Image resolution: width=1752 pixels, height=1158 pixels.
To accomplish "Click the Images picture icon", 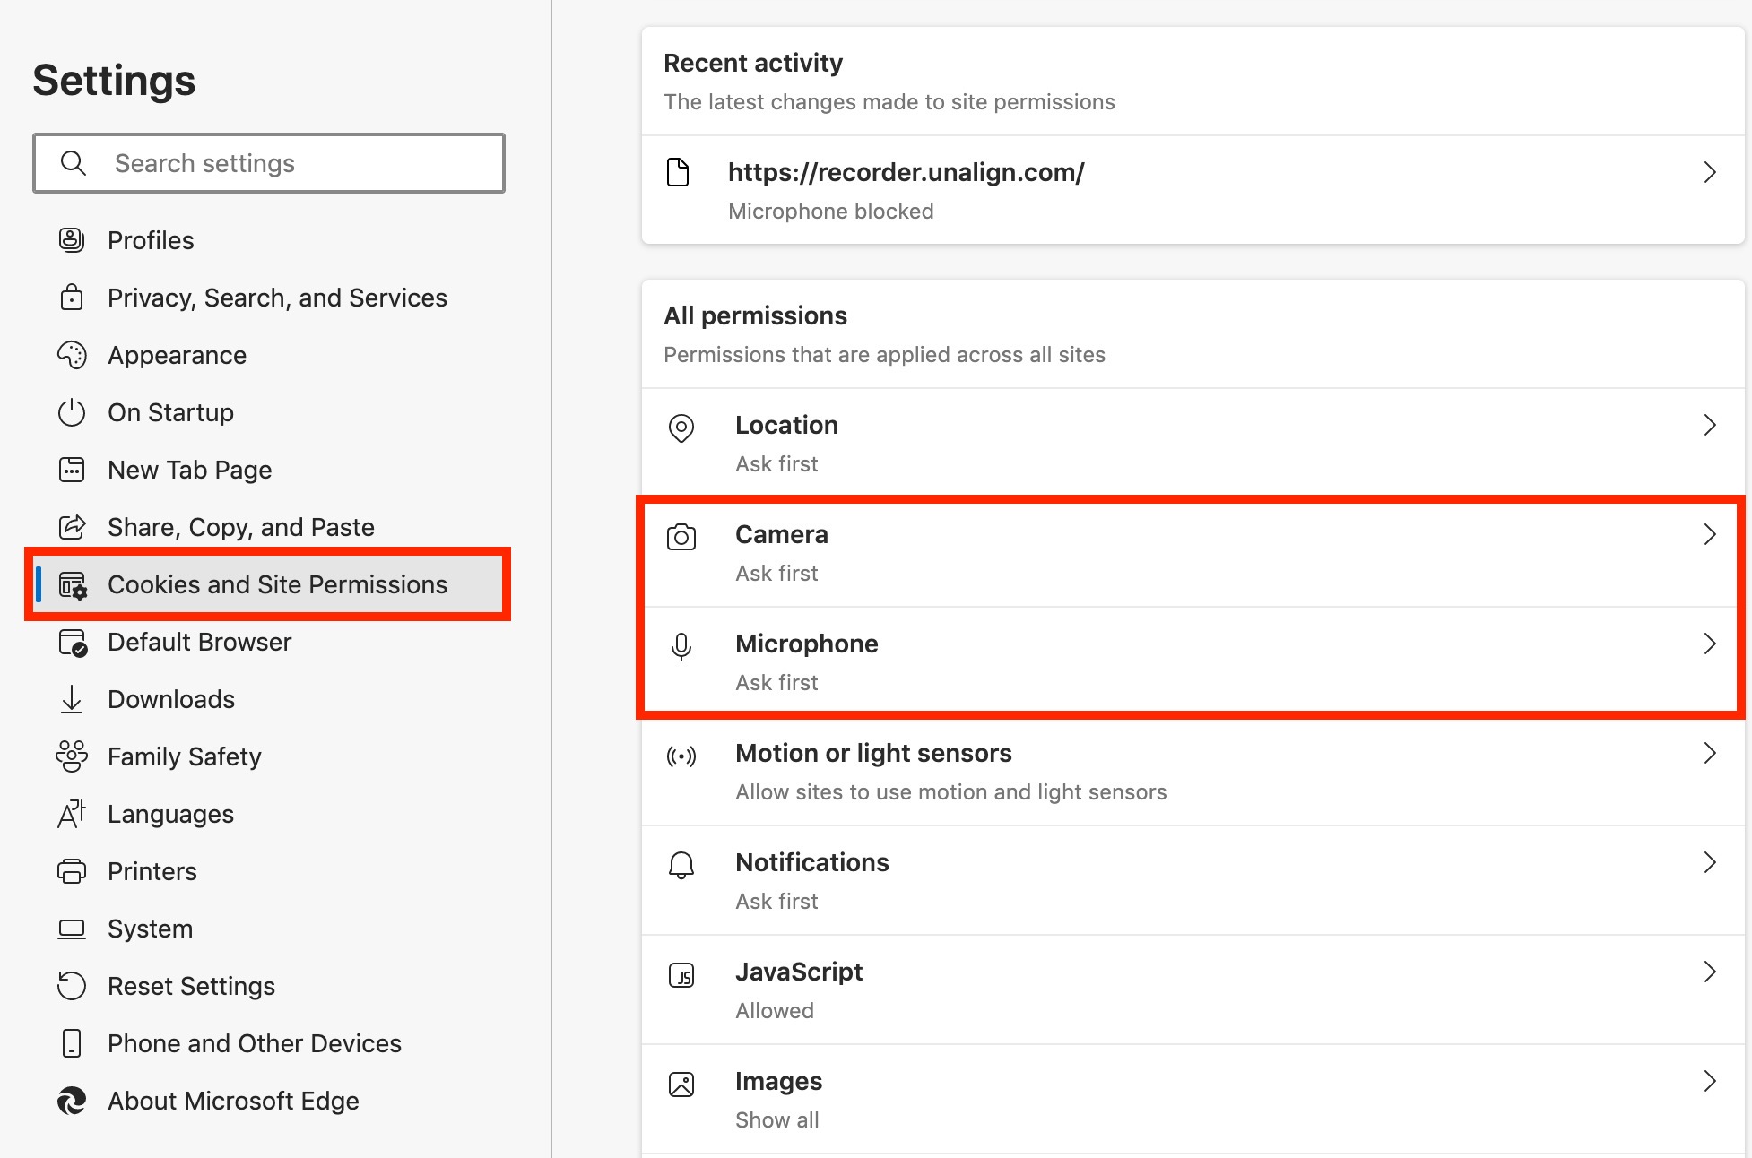I will coord(681,1085).
